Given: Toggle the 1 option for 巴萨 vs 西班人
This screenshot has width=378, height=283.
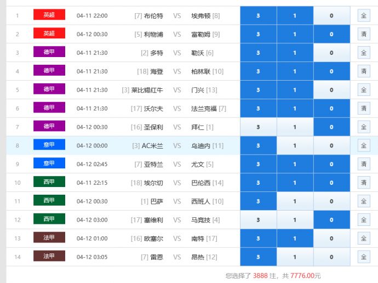Looking at the screenshot, I should pyautogui.click(x=295, y=201).
